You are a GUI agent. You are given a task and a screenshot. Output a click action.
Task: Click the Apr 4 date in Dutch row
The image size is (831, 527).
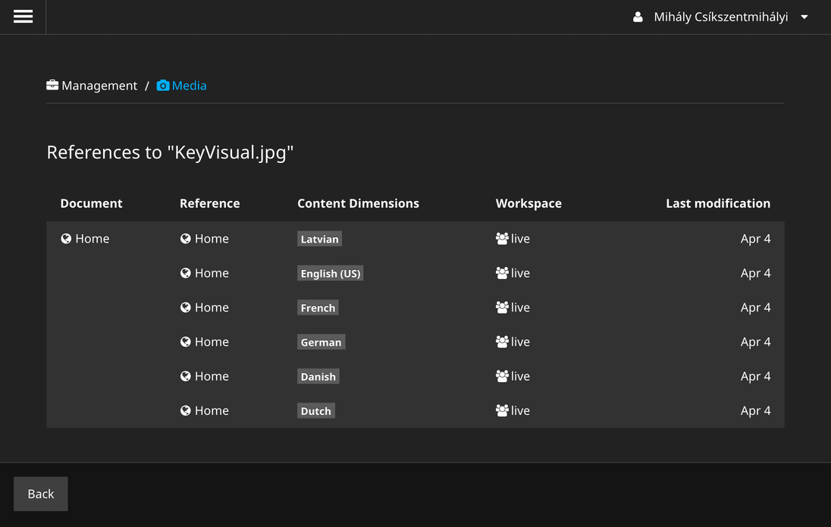click(x=756, y=412)
